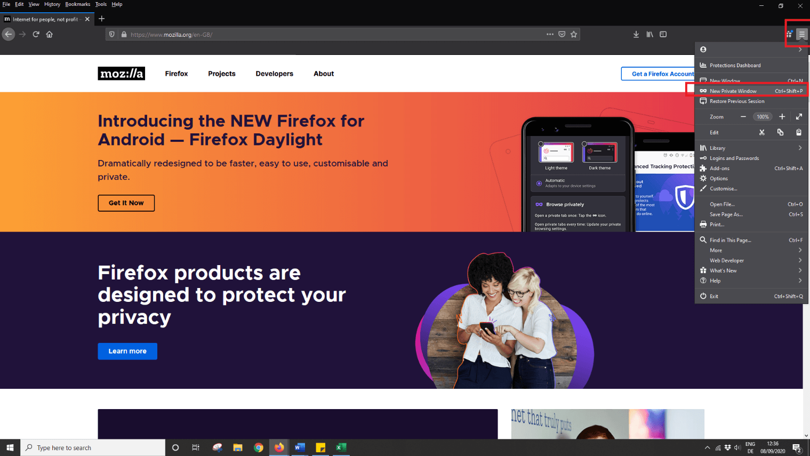
Task: Click the moz://a logo
Action: [x=121, y=74]
